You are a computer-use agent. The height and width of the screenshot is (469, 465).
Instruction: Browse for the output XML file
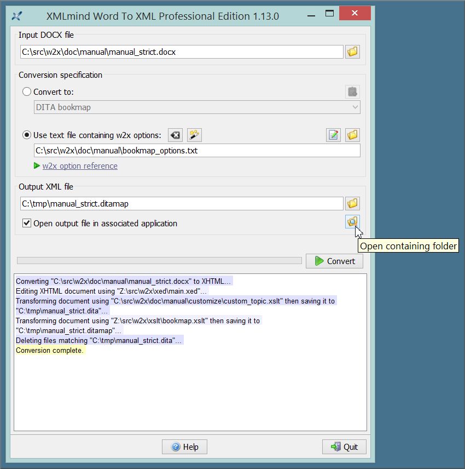coord(352,203)
